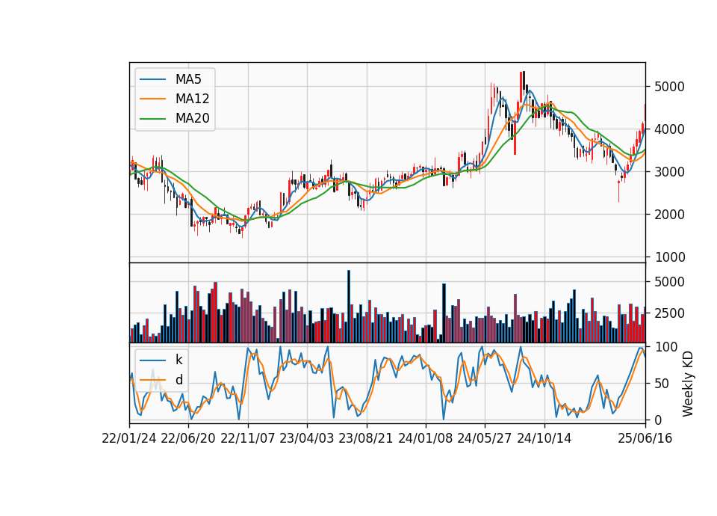Click the 23/04/03 date tick label
Viewport: 717px width, 516px height.
[x=307, y=438]
